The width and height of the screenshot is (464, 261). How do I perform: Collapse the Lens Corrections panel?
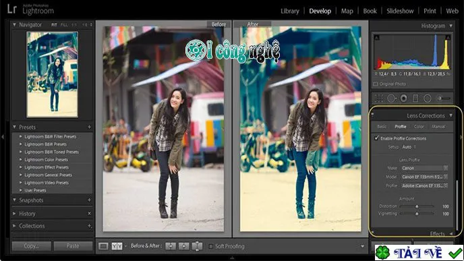(x=451, y=115)
